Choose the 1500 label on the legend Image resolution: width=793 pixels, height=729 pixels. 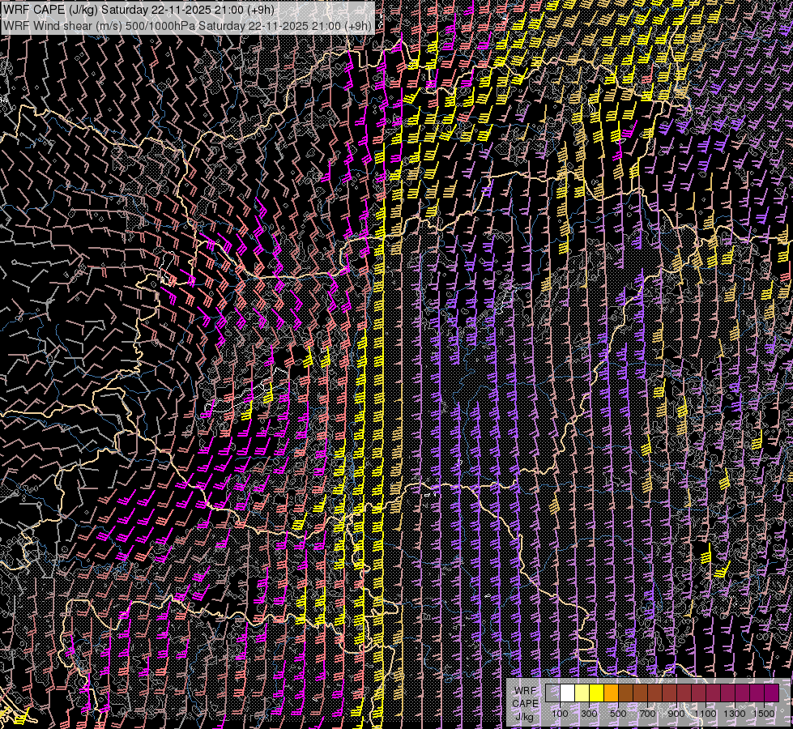point(764,714)
